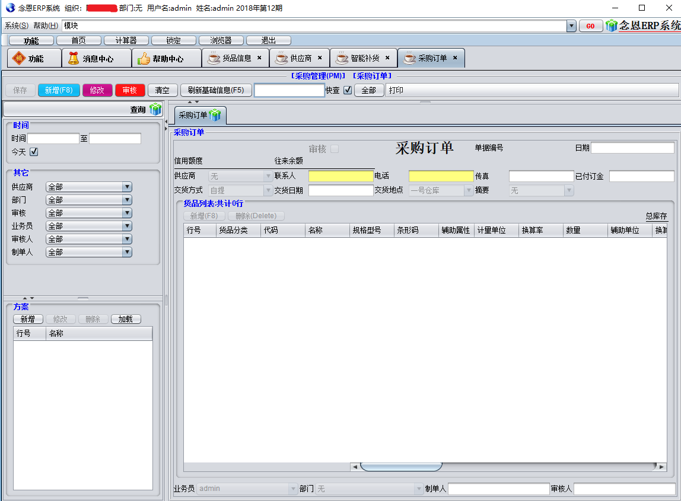This screenshot has width=681, height=501.
Task: Check the 审核 checkbox on the order form
Action: (335, 149)
